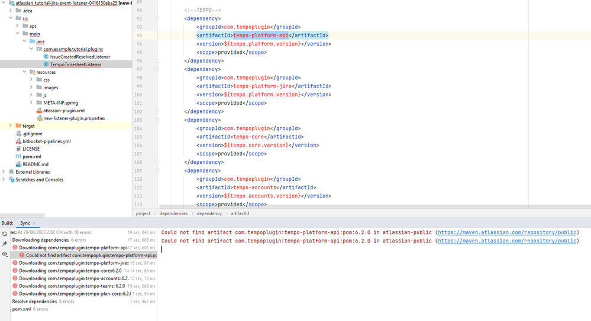Click error icon beside Downloading tempo-accounts
Image resolution: width=591 pixels, height=321 pixels.
[15, 278]
